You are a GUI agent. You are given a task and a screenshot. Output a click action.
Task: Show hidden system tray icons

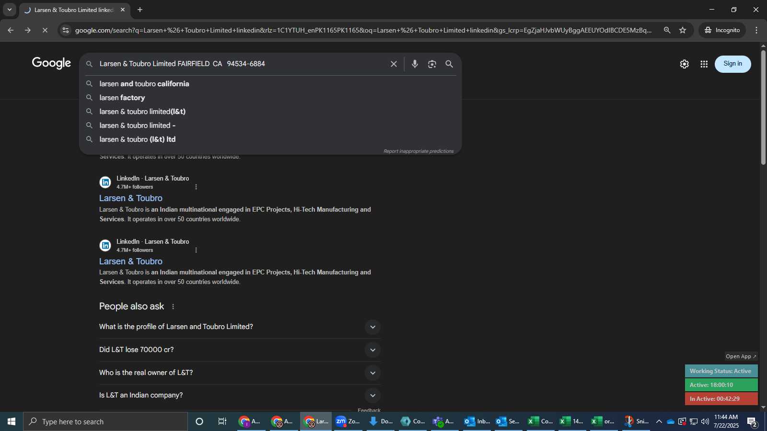[659, 421]
